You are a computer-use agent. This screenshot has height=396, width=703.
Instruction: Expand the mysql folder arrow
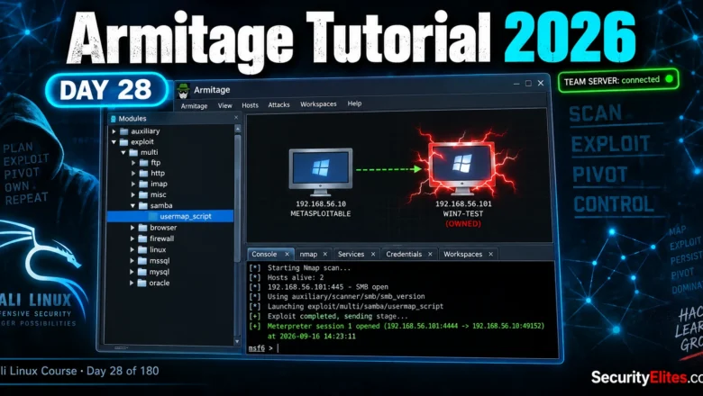[x=132, y=272]
